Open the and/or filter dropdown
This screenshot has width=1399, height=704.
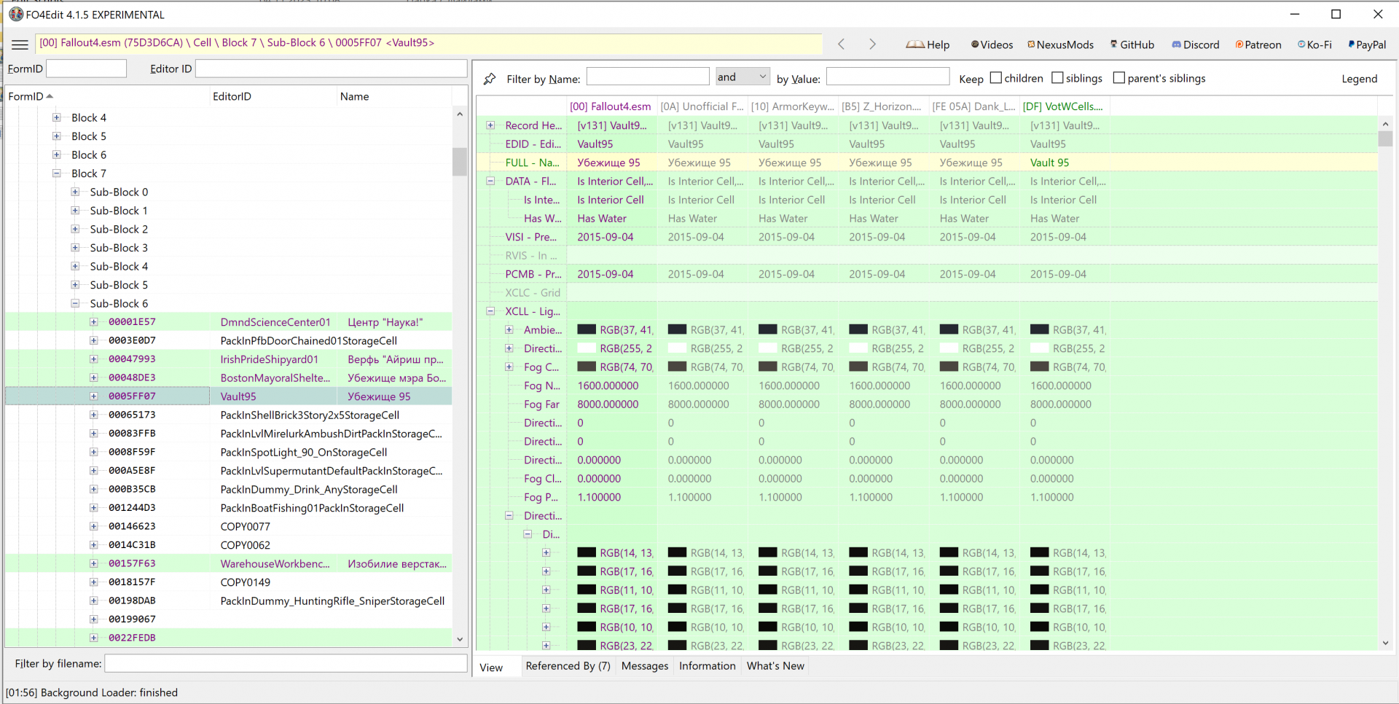(x=742, y=77)
